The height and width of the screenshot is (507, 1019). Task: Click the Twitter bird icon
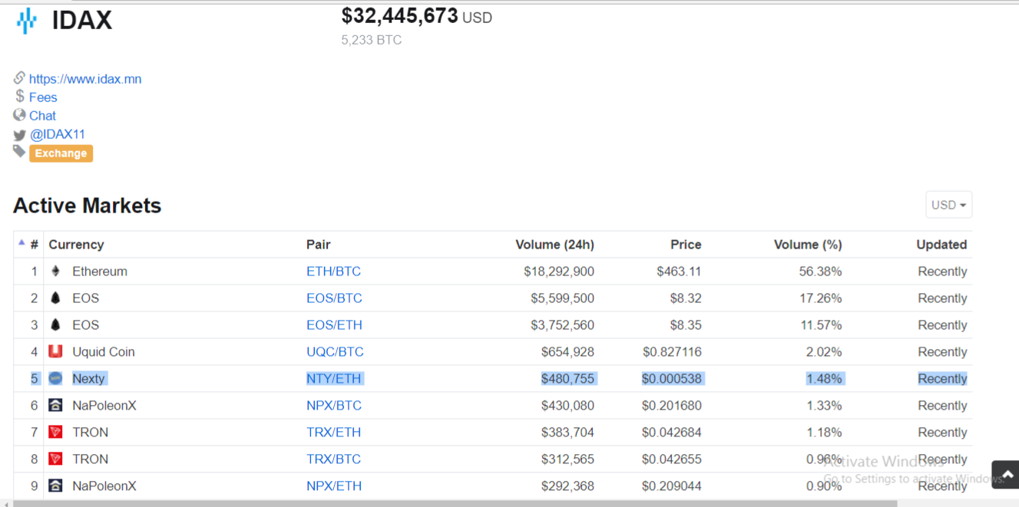point(19,135)
